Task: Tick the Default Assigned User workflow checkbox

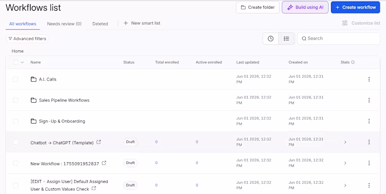Action: pos(15,185)
